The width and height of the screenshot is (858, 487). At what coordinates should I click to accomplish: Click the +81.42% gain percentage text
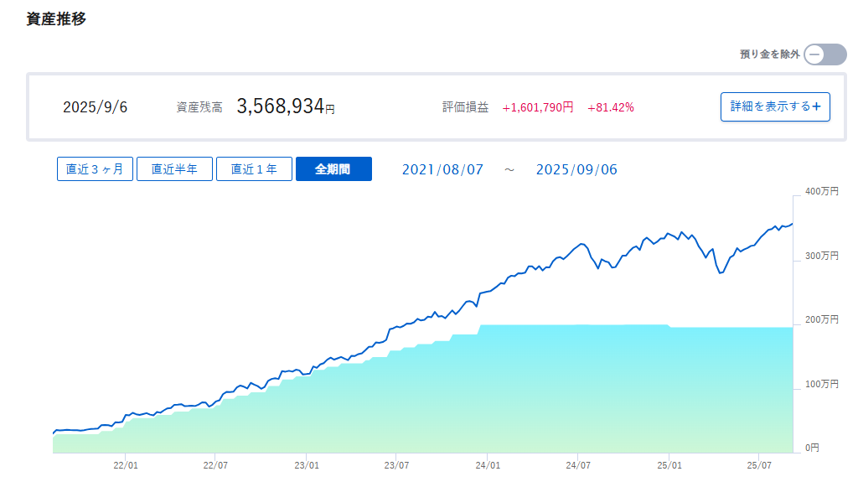[x=611, y=107]
